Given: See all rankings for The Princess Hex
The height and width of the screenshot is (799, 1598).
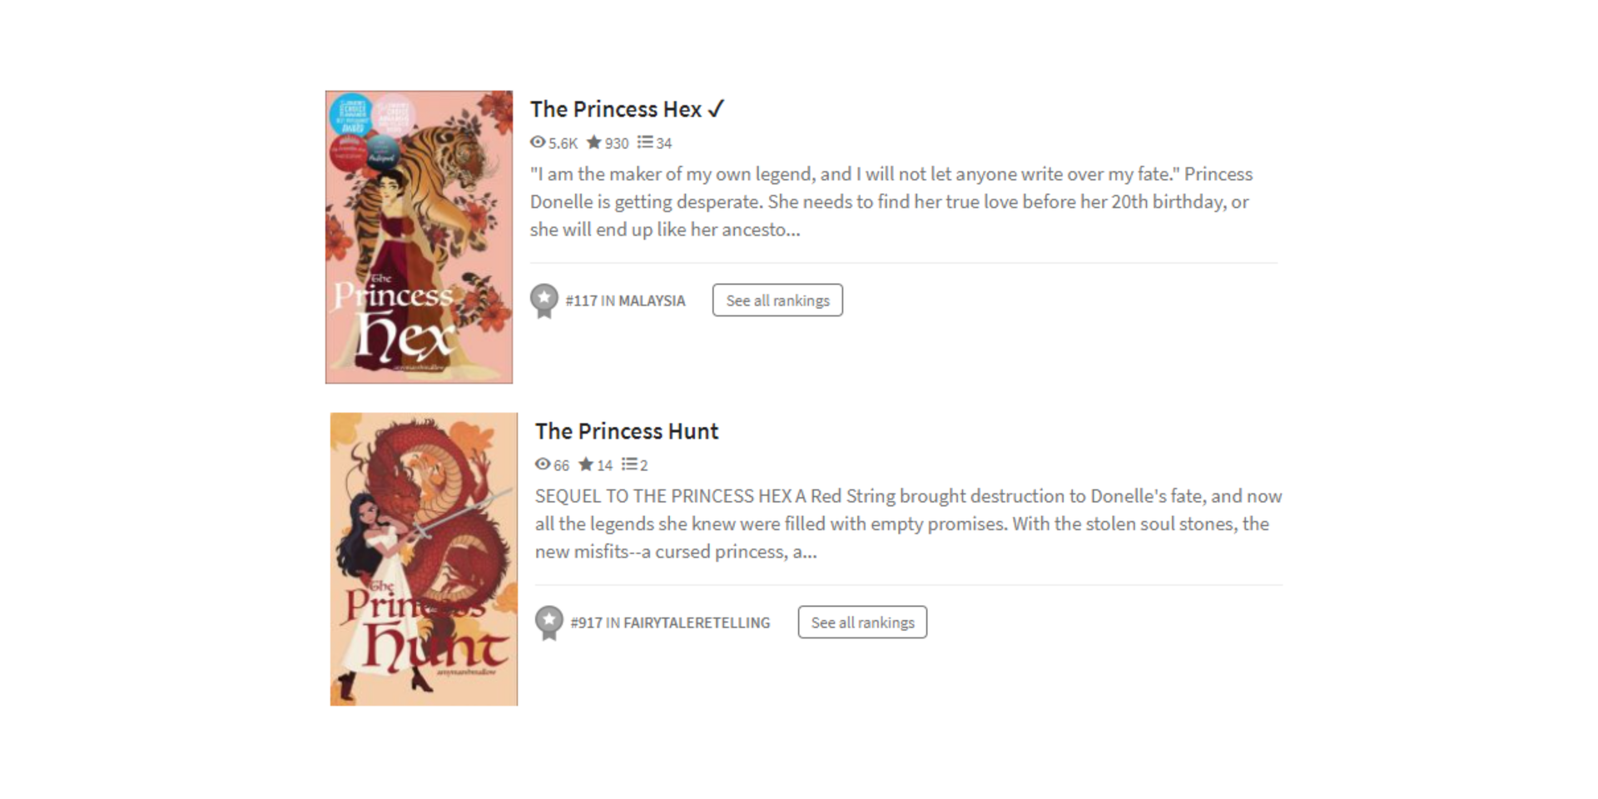Looking at the screenshot, I should pyautogui.click(x=777, y=300).
